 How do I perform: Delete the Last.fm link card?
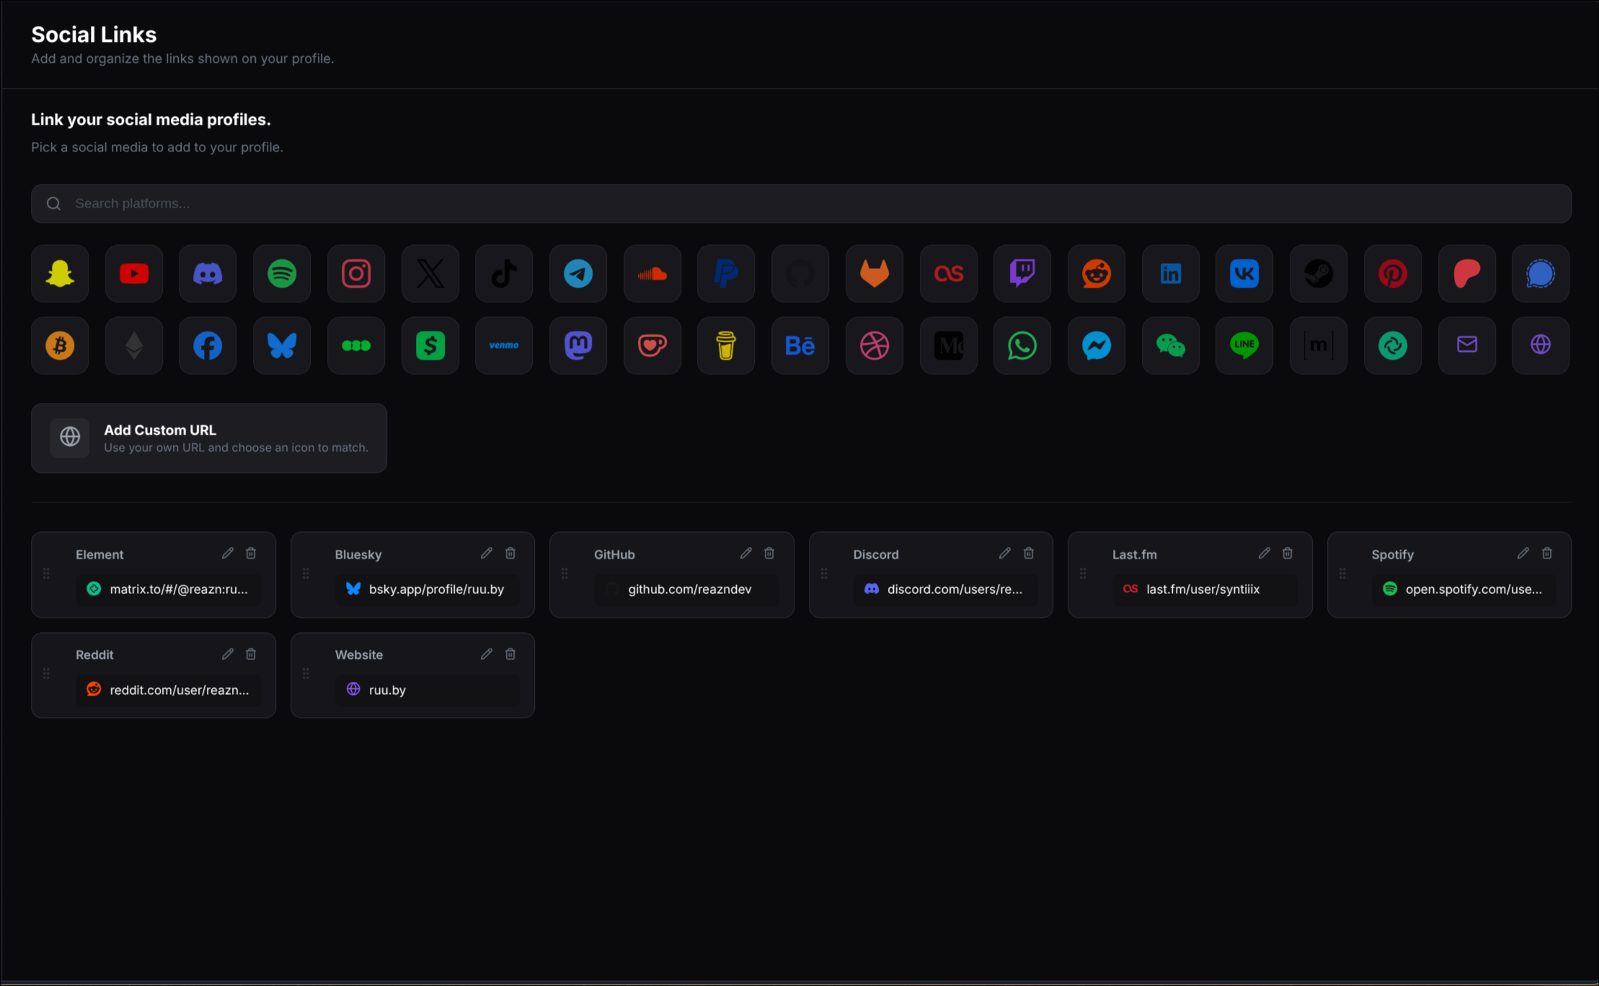[x=1288, y=554]
